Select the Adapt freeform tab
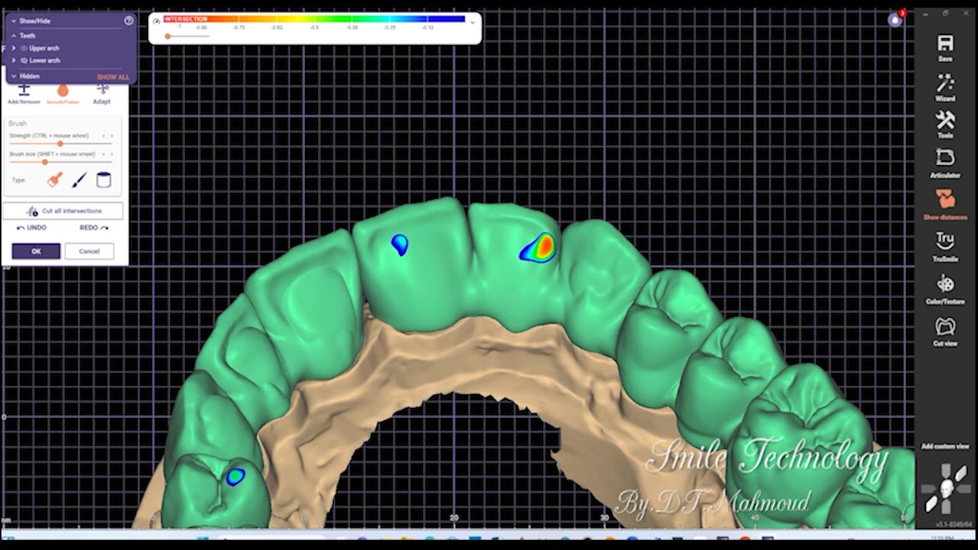The image size is (978, 550). click(102, 95)
